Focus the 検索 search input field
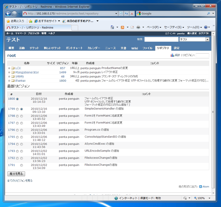The height and width of the screenshot is (207, 221). click(162, 39)
